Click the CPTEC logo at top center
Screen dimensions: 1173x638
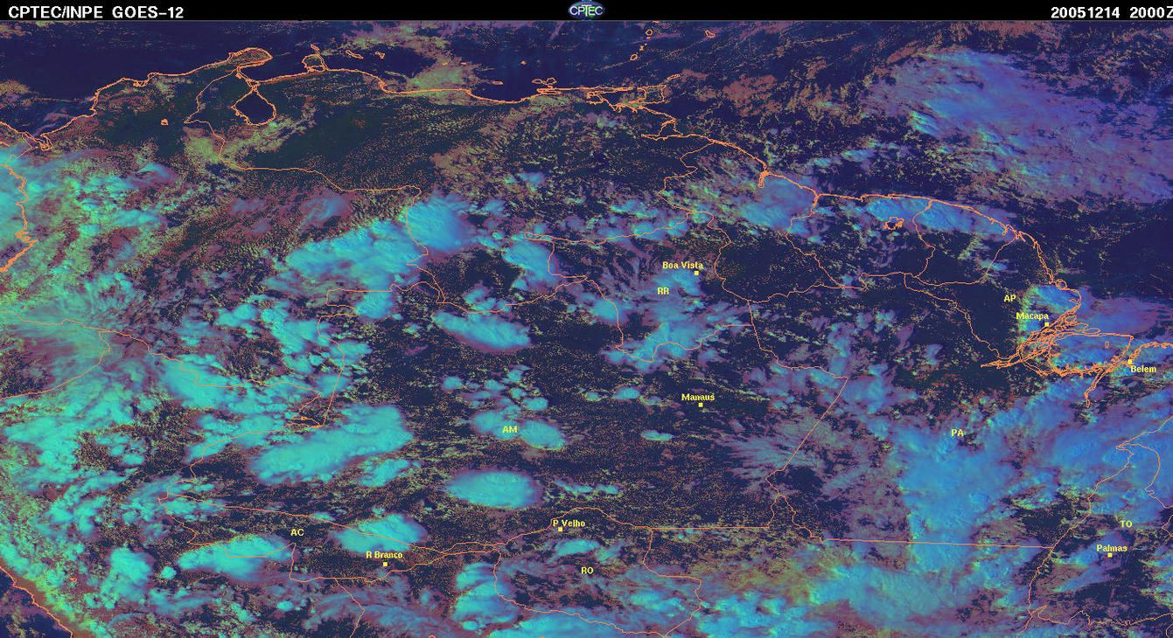point(586,10)
